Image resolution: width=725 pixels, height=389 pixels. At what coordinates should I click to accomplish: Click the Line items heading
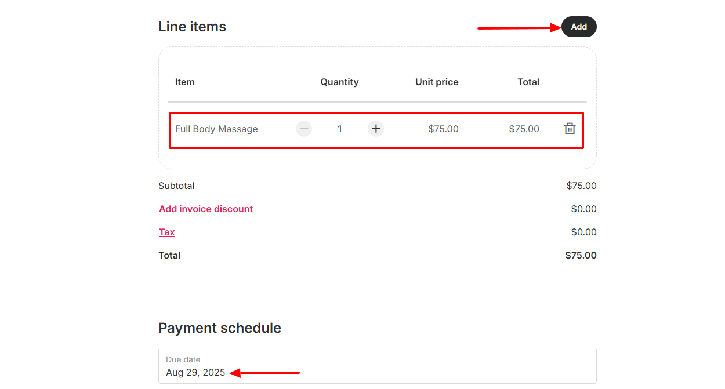click(192, 27)
